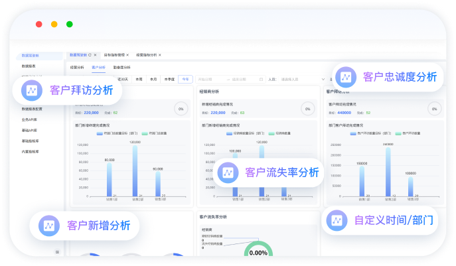Click the 客户流失率分析 badge chart icon
The image size is (456, 266).
[x=227, y=173]
